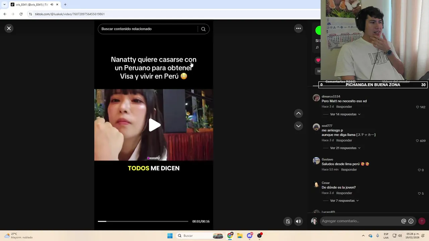Open the Cesar username link
Image resolution: width=429 pixels, height=241 pixels.
(326, 183)
